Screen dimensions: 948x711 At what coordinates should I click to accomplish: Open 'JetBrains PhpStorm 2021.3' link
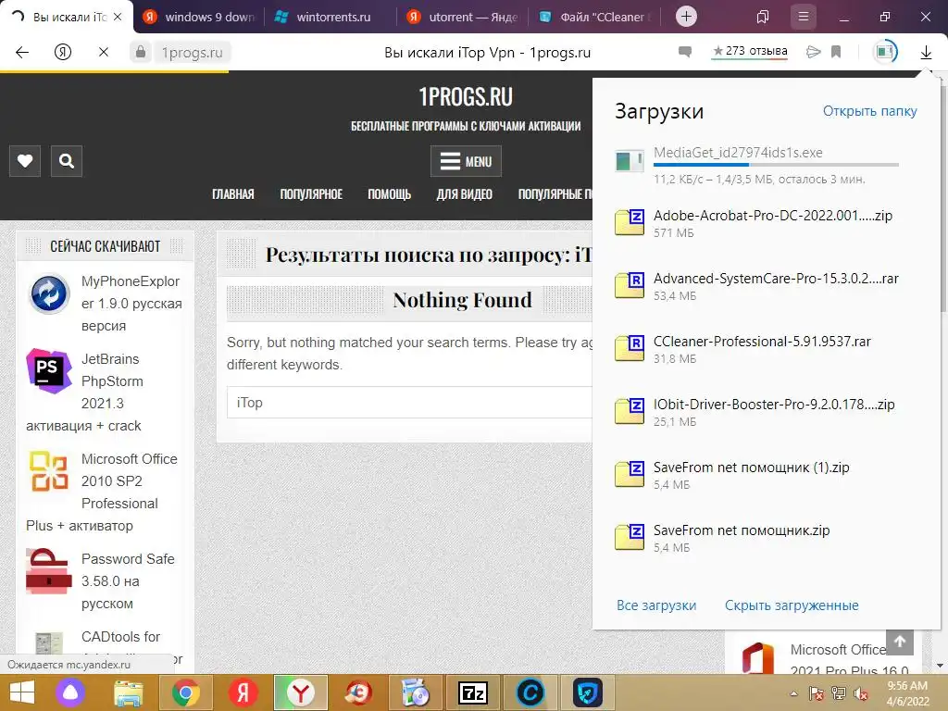pyautogui.click(x=112, y=380)
